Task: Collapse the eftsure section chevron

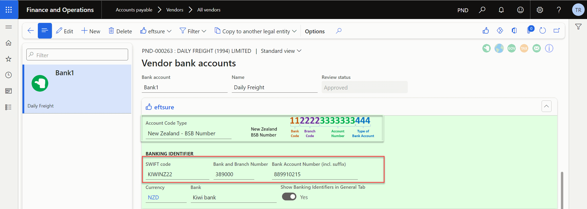Action: tap(546, 106)
